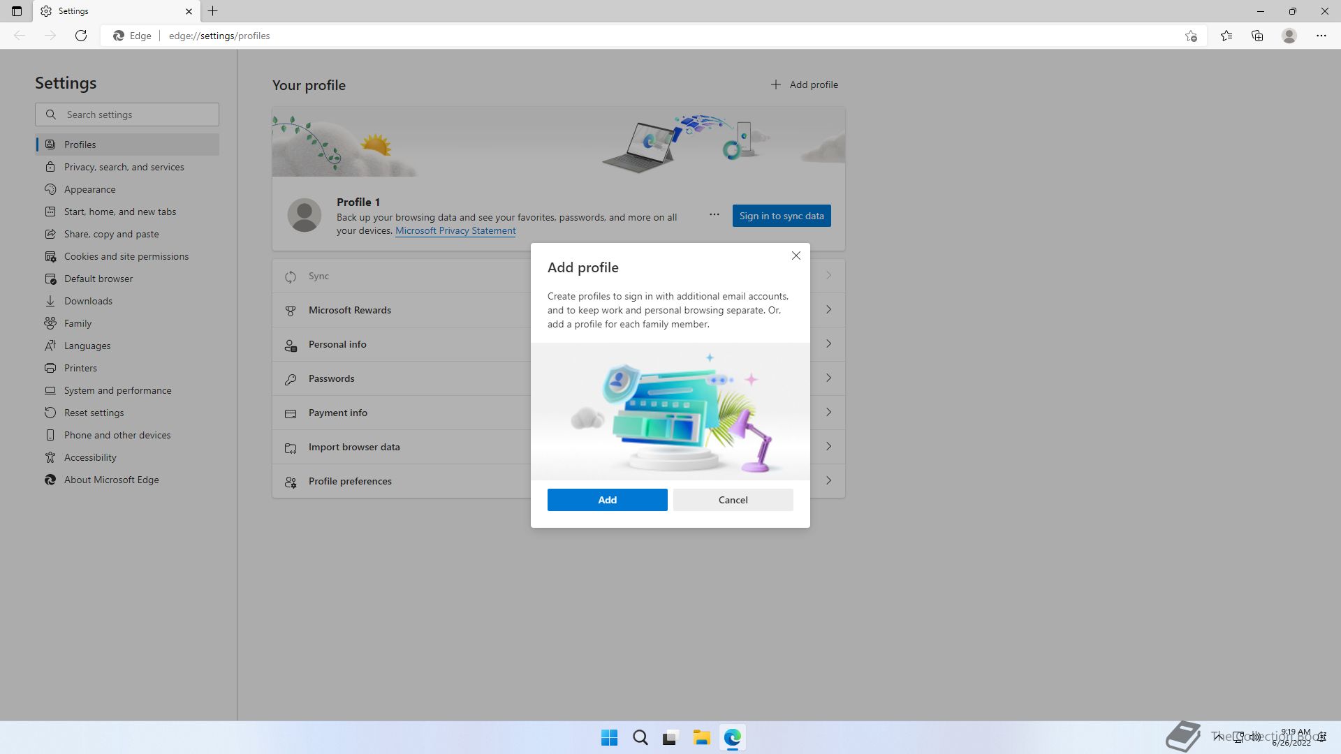The image size is (1341, 754).
Task: Open Reset settings page
Action: tap(127, 413)
